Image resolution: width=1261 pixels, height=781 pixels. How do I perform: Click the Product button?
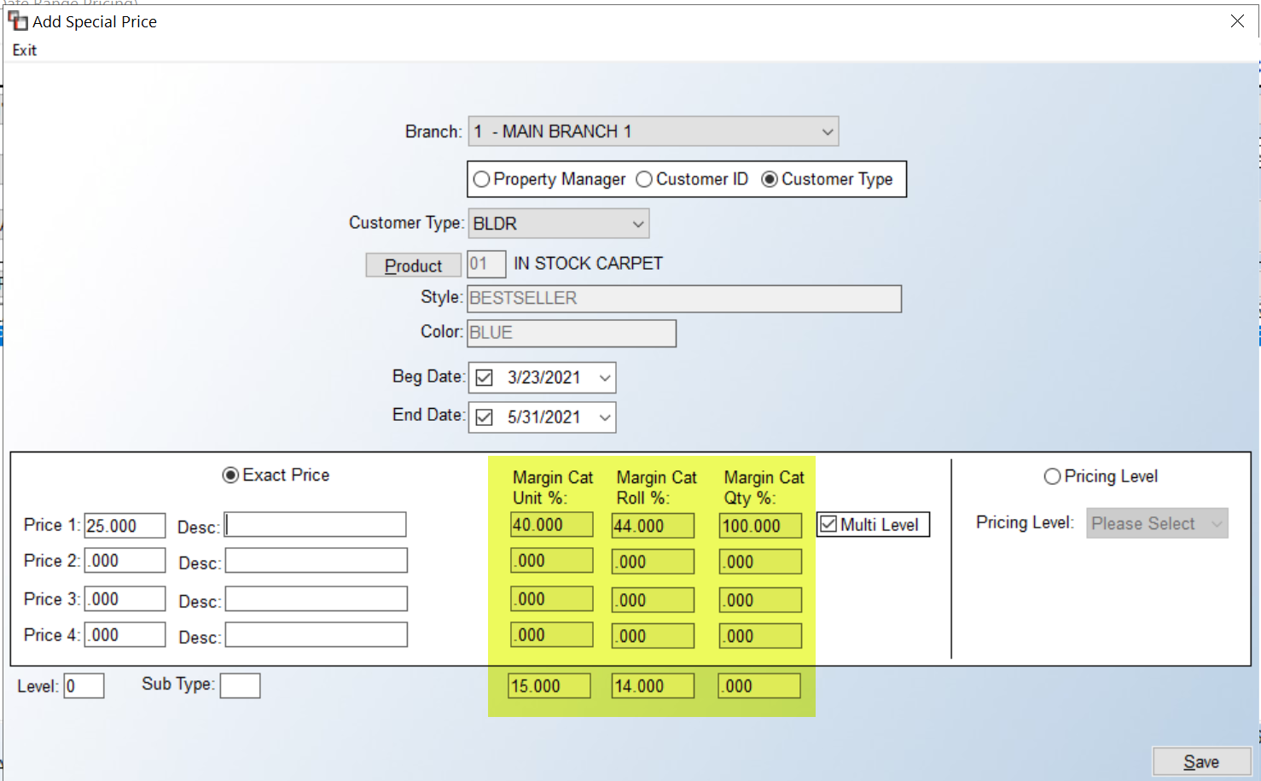tap(414, 265)
